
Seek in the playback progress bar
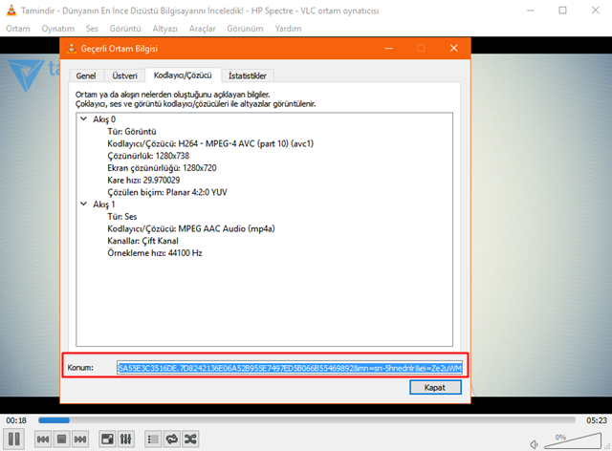click(307, 420)
